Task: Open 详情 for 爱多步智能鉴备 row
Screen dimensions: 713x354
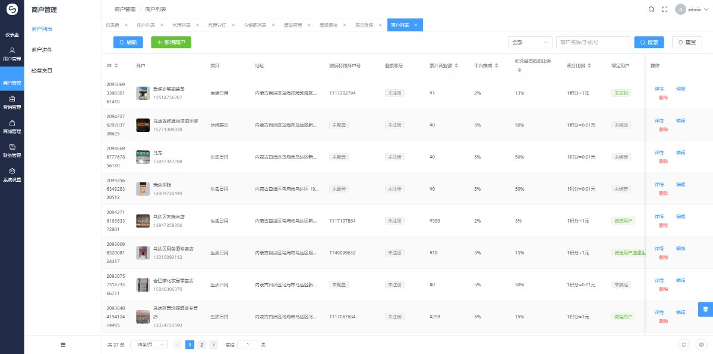Action: (659, 88)
